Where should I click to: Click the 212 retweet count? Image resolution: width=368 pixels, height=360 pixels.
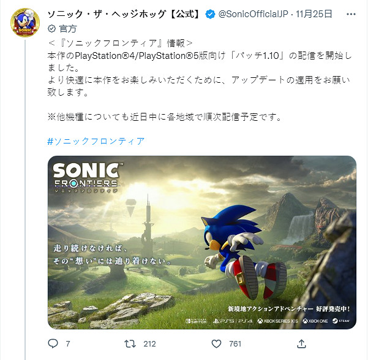[149, 344]
